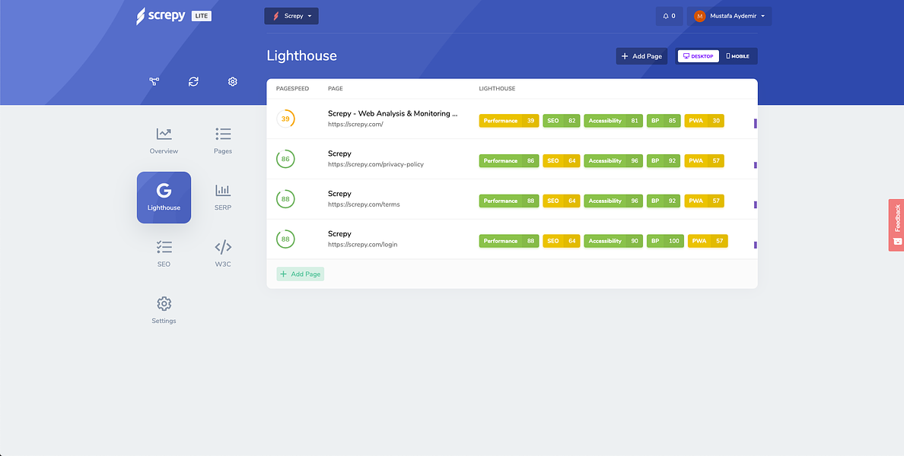This screenshot has width=904, height=456.
Task: Open the red Feedback side tab
Action: tap(896, 225)
